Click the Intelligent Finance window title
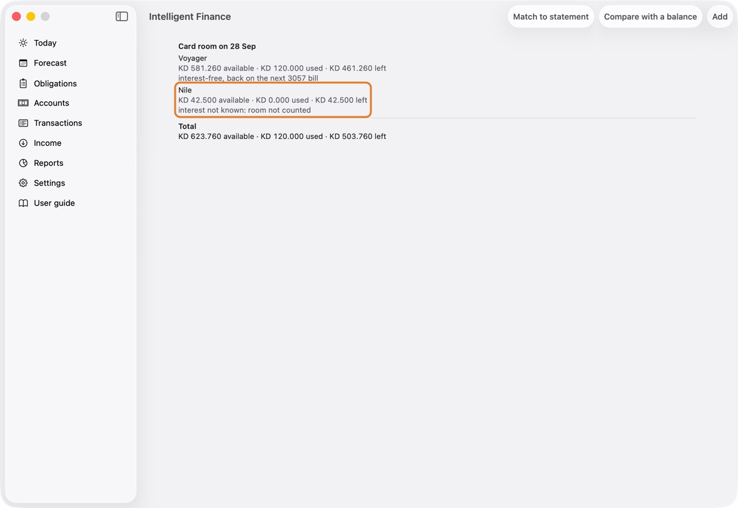 190,16
